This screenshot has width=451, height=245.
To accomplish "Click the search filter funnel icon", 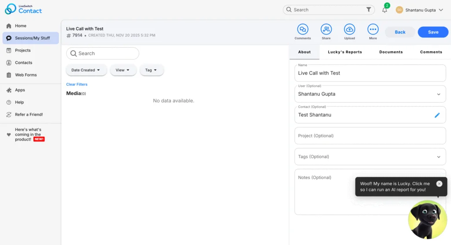I will 369,10.
